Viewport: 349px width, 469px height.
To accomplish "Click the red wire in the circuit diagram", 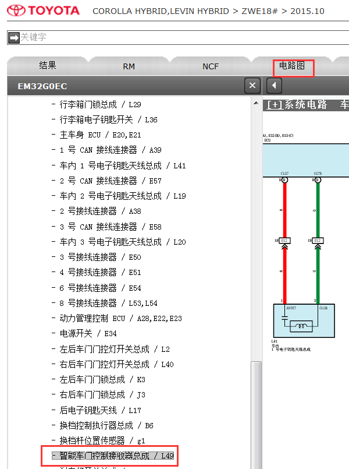I will tap(285, 209).
